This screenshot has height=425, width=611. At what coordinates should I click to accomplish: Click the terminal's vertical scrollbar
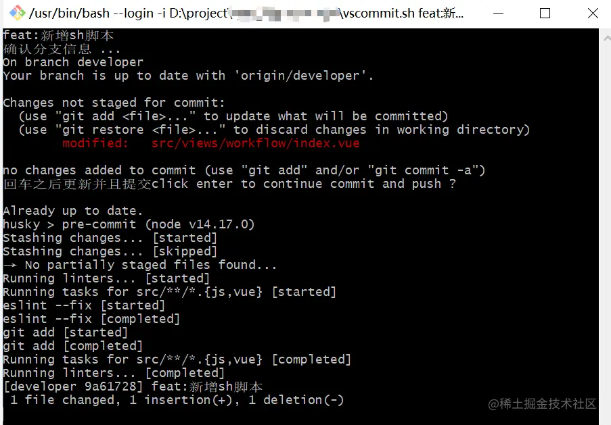tap(604, 223)
